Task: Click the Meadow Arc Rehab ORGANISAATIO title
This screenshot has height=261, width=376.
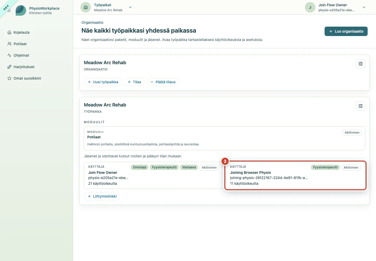Action: coord(105,63)
